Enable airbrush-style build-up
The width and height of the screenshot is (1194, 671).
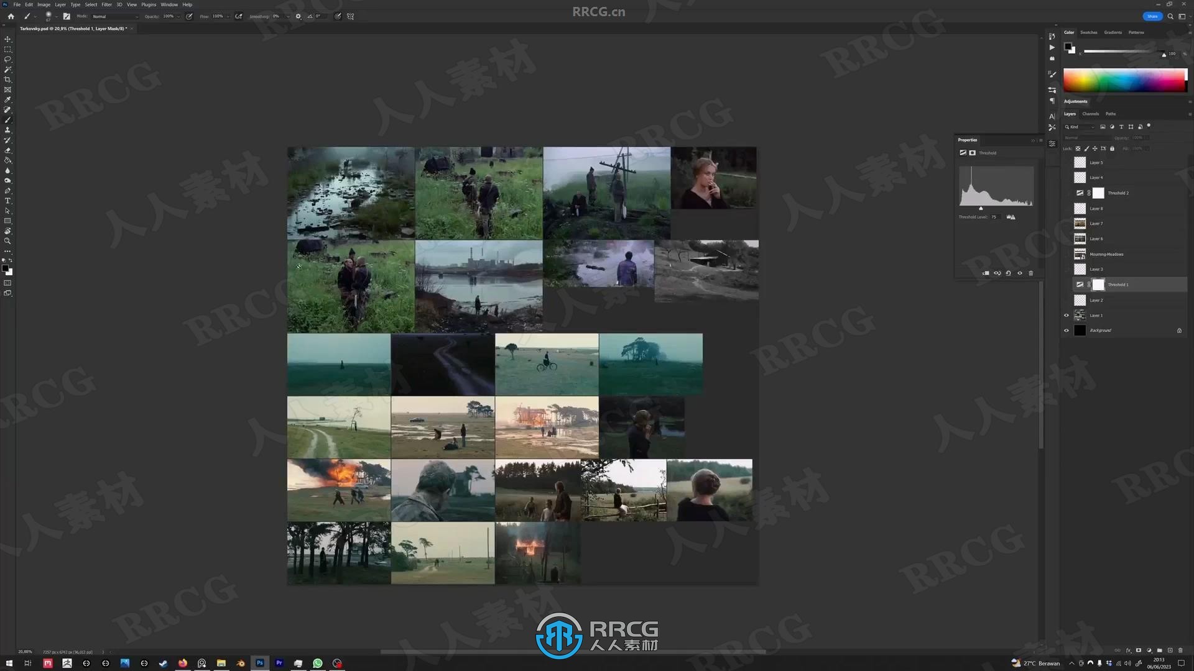point(239,16)
